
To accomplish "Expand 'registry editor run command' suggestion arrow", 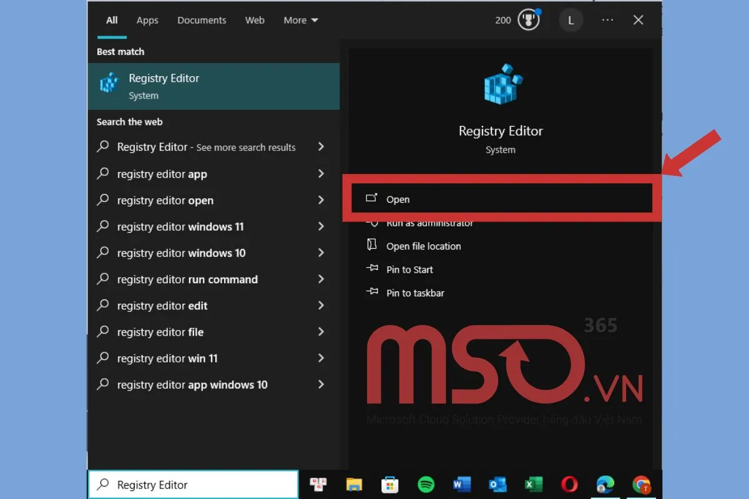I will tap(321, 279).
